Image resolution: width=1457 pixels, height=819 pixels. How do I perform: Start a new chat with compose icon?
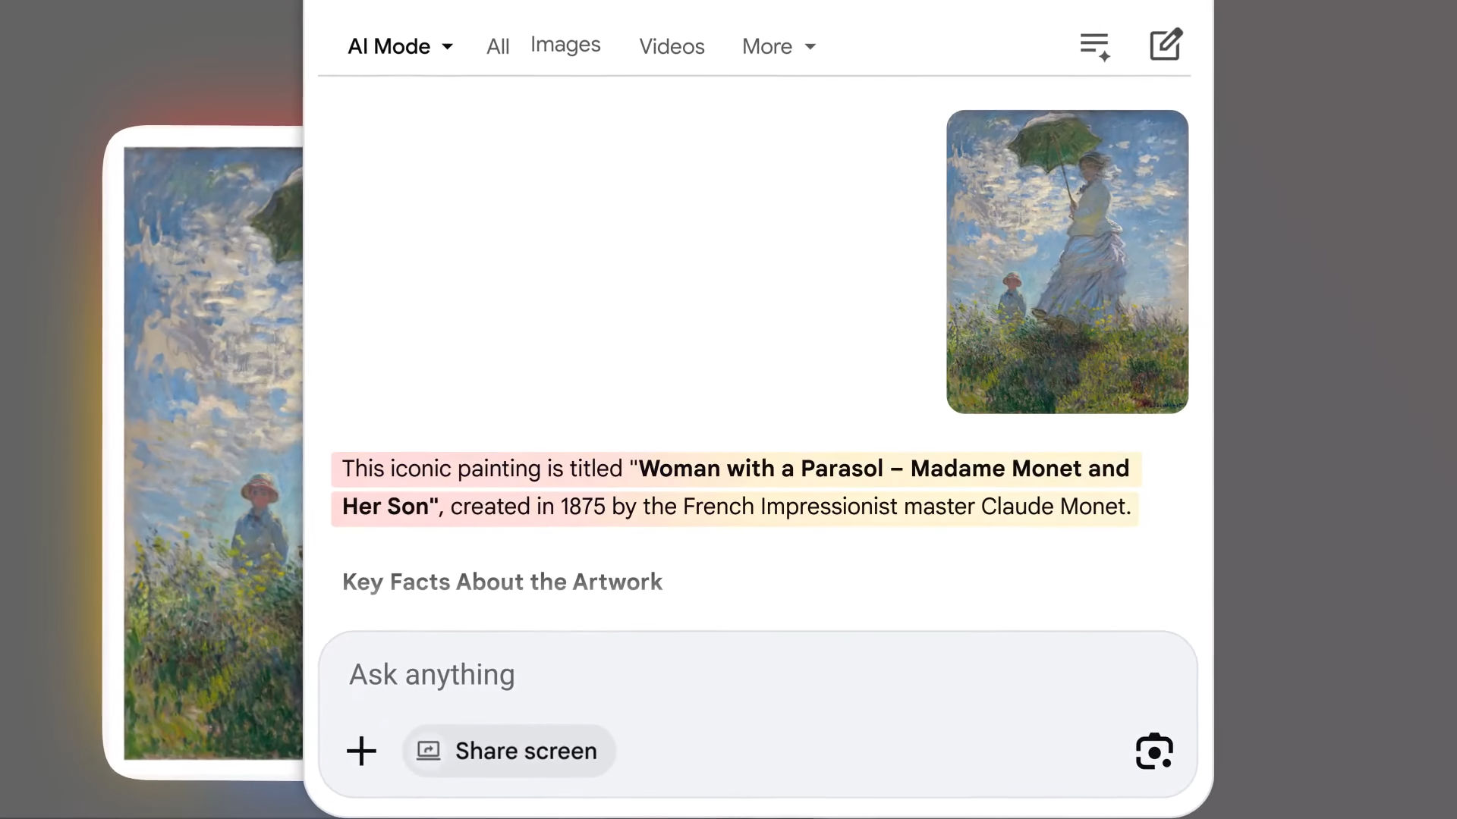pos(1166,45)
